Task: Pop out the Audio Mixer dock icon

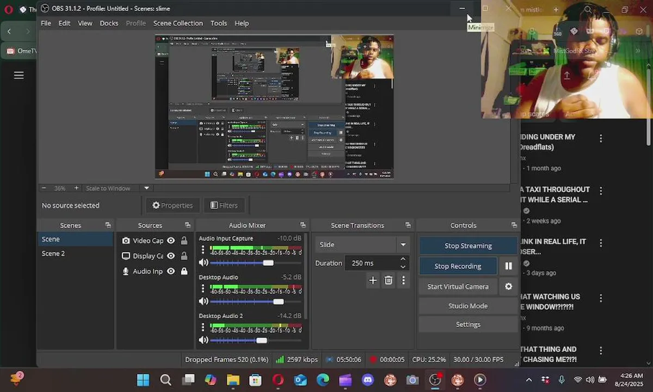Action: click(x=303, y=225)
